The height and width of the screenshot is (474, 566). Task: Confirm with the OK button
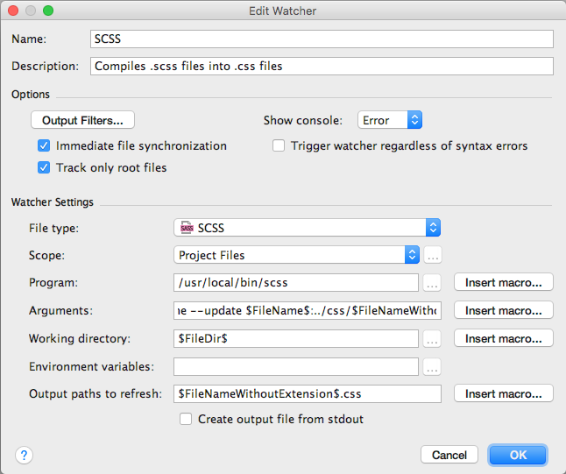(x=518, y=455)
